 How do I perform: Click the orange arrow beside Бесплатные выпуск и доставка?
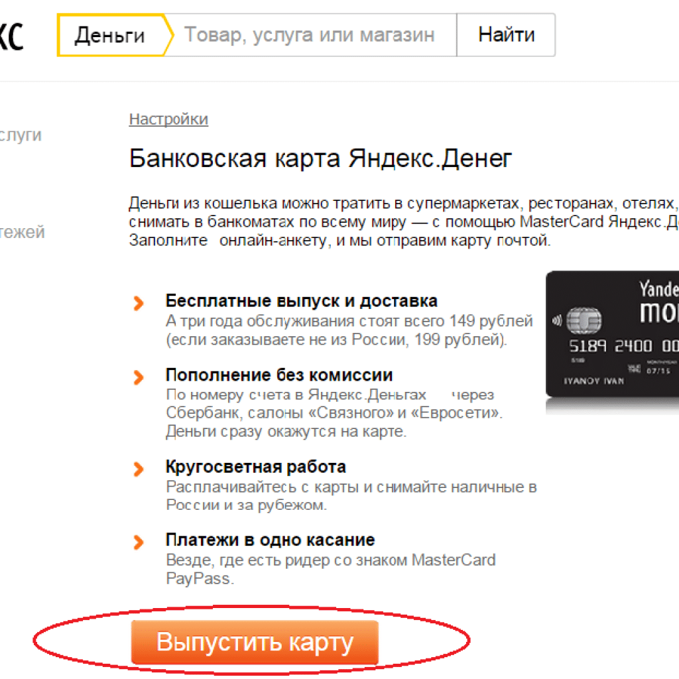139,303
